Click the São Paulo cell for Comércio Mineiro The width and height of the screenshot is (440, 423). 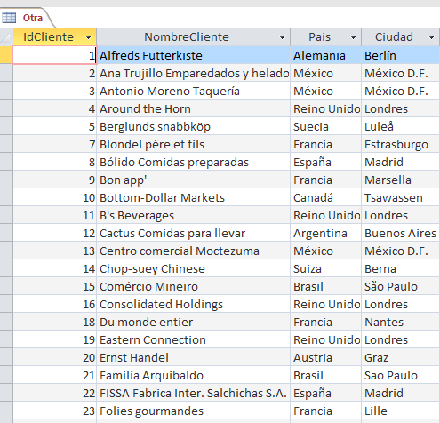point(400,286)
